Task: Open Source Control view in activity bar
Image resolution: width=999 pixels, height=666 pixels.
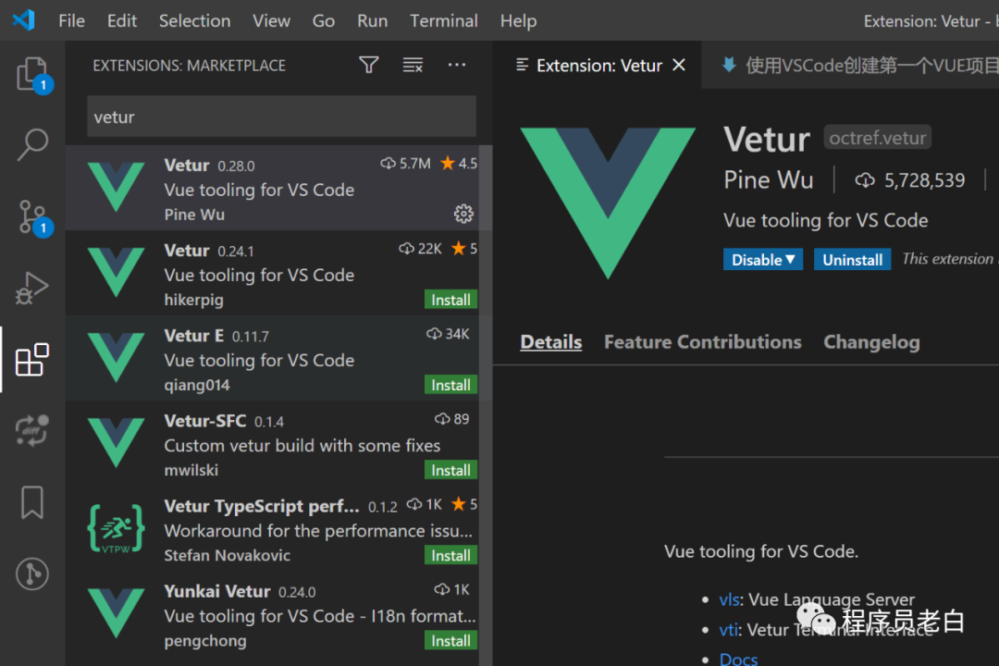Action: pos(32,216)
